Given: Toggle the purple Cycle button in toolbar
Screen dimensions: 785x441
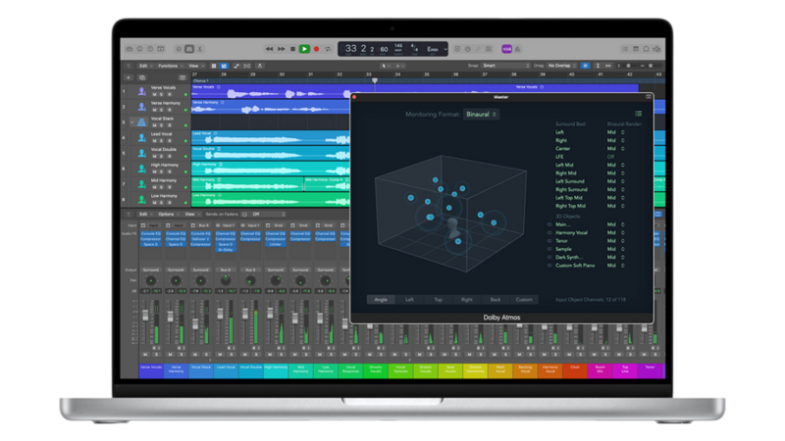Looking at the screenshot, I should [506, 48].
